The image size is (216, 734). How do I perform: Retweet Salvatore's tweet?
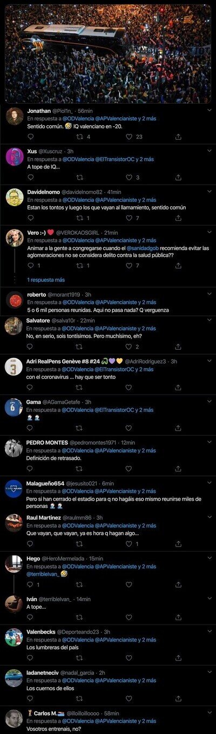pos(79,346)
